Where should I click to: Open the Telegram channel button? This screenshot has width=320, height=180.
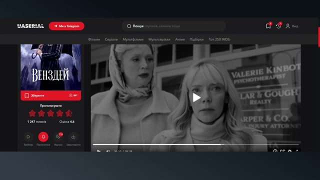click(66, 26)
